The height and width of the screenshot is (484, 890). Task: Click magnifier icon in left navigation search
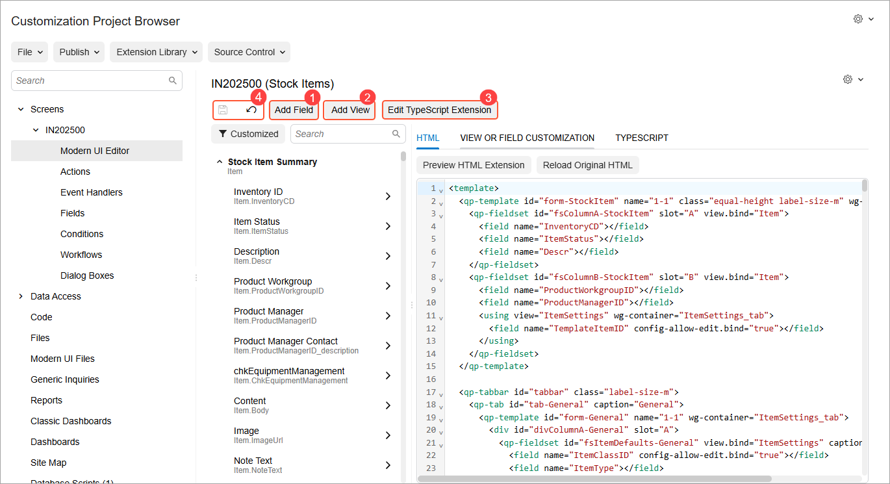[x=173, y=81]
